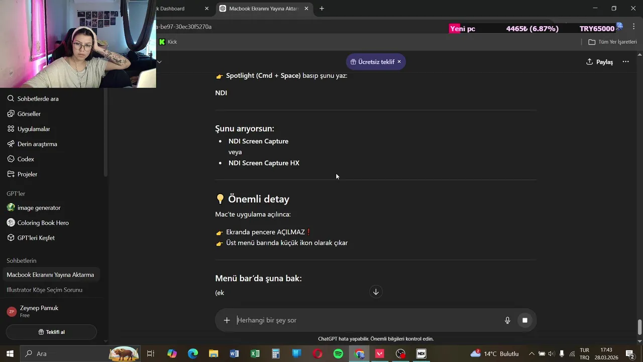The height and width of the screenshot is (362, 643).
Task: Click the Paylaş share button
Action: click(600, 62)
